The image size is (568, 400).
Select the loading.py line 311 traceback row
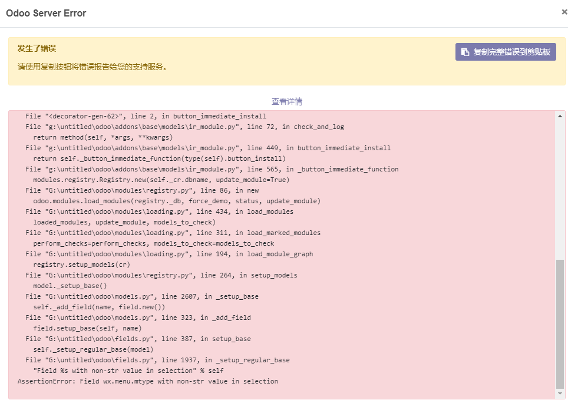pos(173,233)
